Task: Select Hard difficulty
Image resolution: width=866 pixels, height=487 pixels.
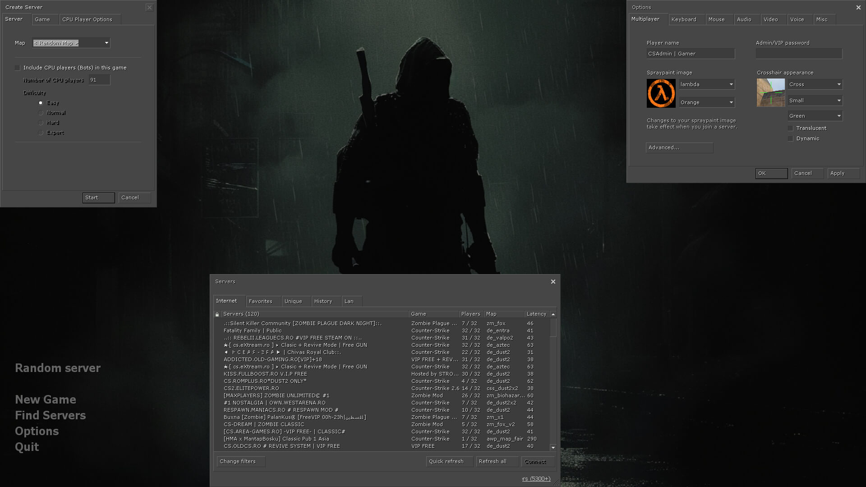Action: (x=41, y=123)
